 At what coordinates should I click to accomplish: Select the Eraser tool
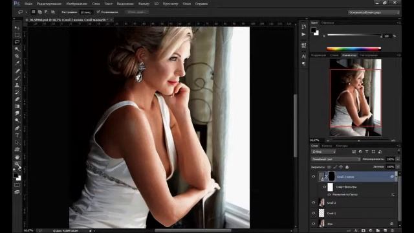click(x=17, y=99)
